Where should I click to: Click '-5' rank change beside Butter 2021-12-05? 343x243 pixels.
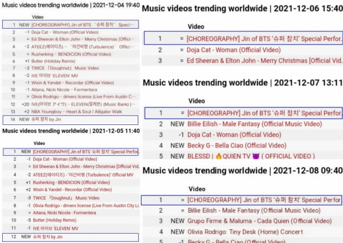coord(29,220)
